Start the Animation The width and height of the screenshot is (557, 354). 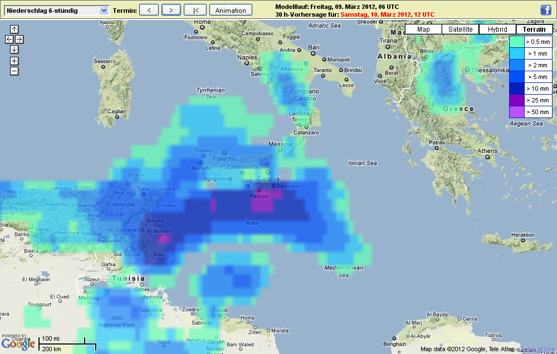point(231,10)
